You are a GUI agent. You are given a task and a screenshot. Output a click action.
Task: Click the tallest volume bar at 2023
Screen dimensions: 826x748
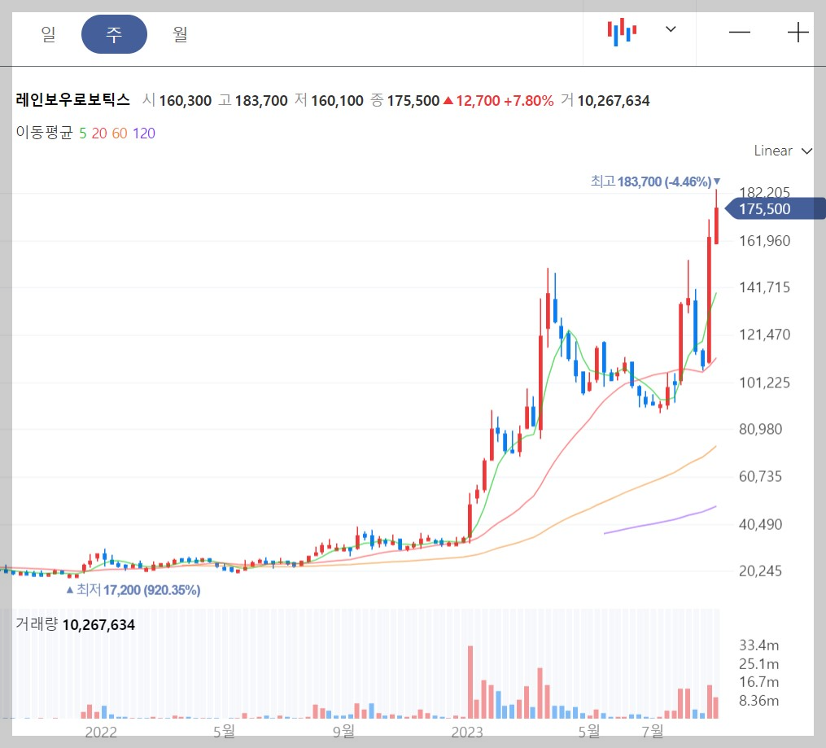pos(470,682)
